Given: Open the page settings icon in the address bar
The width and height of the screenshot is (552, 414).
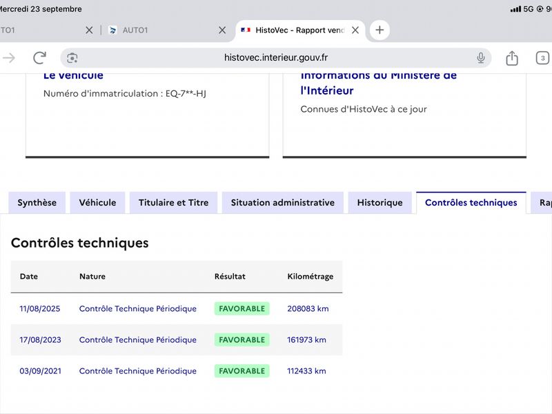Looking at the screenshot, I should (x=72, y=58).
